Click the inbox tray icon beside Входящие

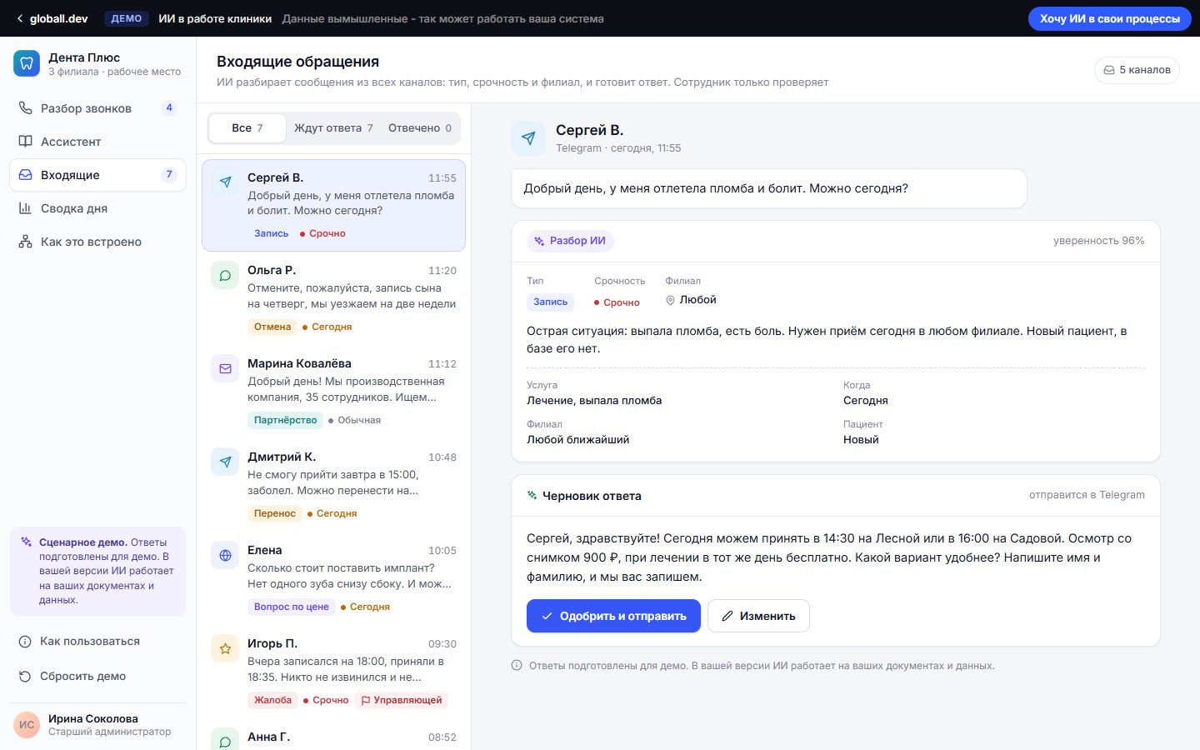click(x=26, y=175)
